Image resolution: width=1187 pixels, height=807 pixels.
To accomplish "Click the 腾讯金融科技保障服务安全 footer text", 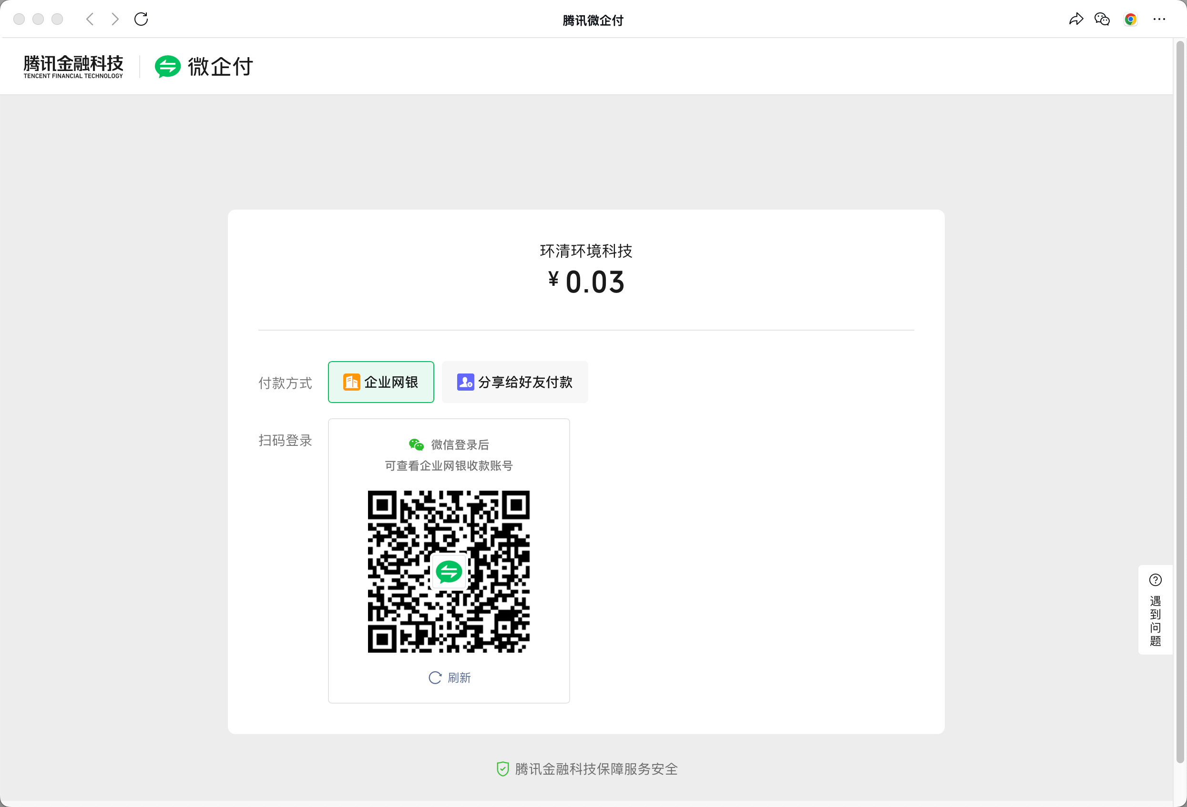I will pos(596,769).
